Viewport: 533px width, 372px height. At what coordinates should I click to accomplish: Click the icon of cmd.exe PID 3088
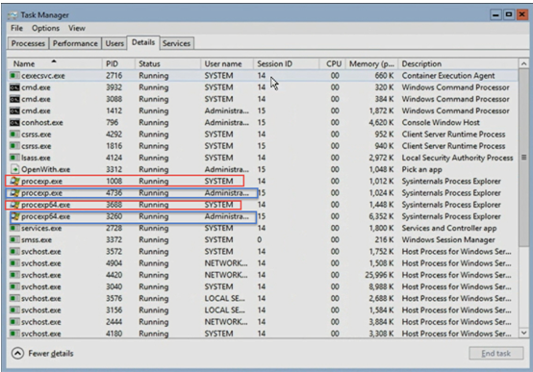pyautogui.click(x=14, y=99)
